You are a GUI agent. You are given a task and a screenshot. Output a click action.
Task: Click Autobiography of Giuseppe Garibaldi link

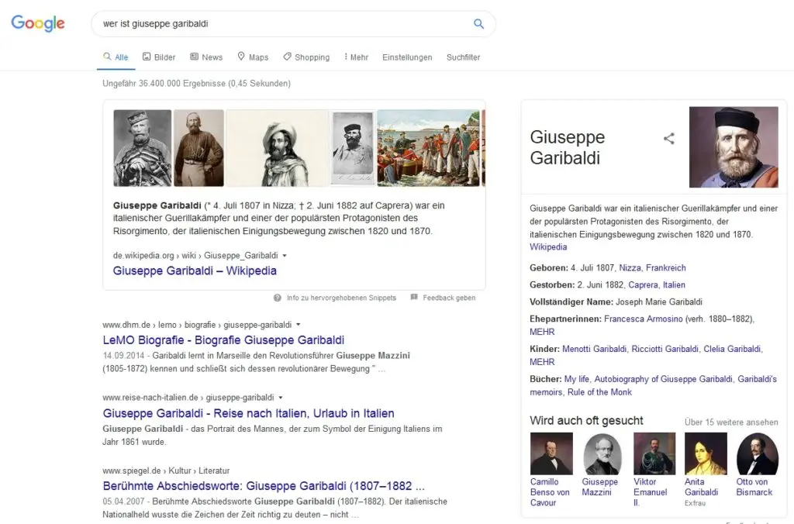pyautogui.click(x=664, y=379)
